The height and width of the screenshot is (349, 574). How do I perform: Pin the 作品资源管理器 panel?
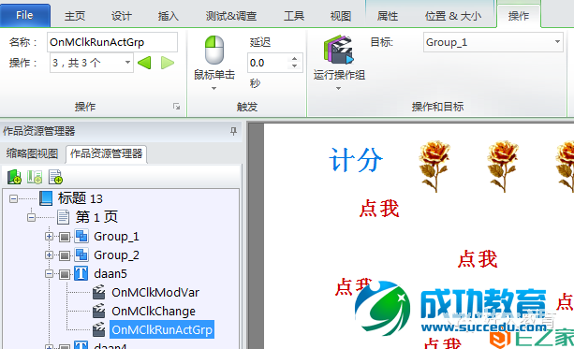pos(233,131)
